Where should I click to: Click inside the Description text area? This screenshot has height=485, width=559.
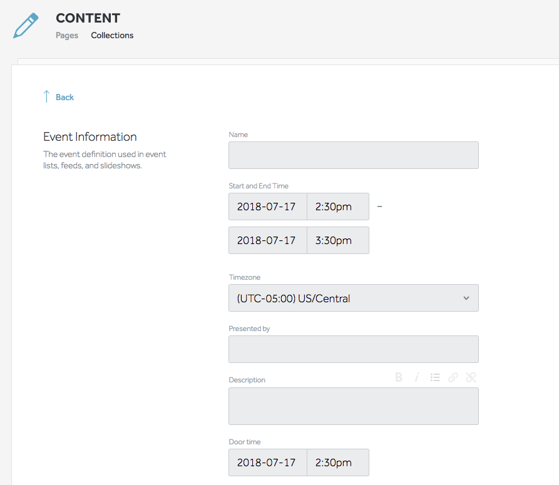pyautogui.click(x=353, y=406)
